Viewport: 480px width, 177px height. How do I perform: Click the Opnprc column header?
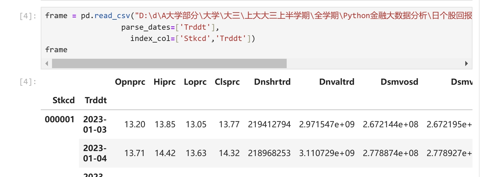tap(130, 82)
